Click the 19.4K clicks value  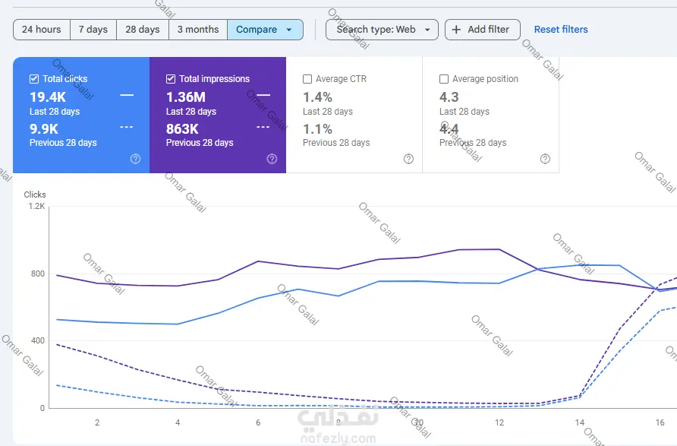[x=48, y=97]
